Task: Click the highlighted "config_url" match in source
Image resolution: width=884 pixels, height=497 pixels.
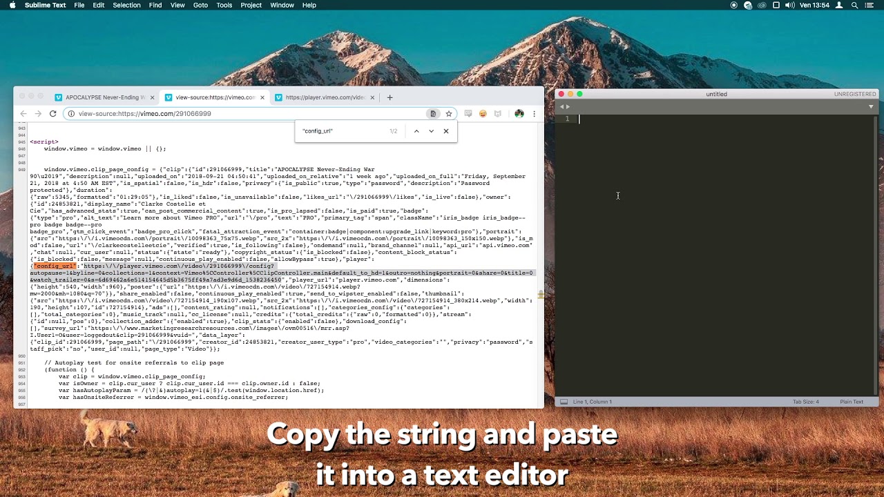Action: pyautogui.click(x=55, y=266)
